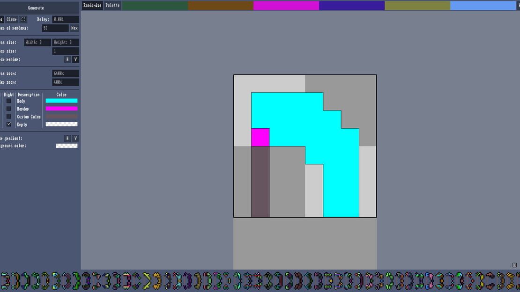520x292 pixels.
Task: Uncheck the Right checkbox for Empty
Action: pyautogui.click(x=9, y=124)
